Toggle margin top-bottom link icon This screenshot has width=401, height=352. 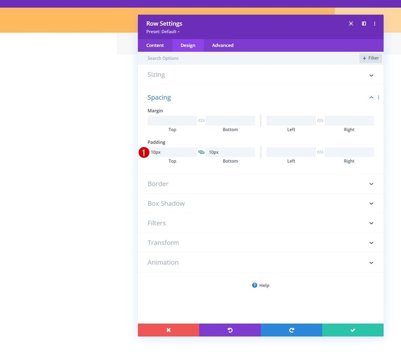click(x=201, y=120)
